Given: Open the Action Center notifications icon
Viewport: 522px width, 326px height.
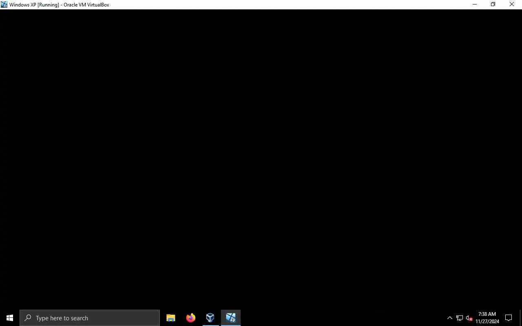Looking at the screenshot, I should point(509,318).
